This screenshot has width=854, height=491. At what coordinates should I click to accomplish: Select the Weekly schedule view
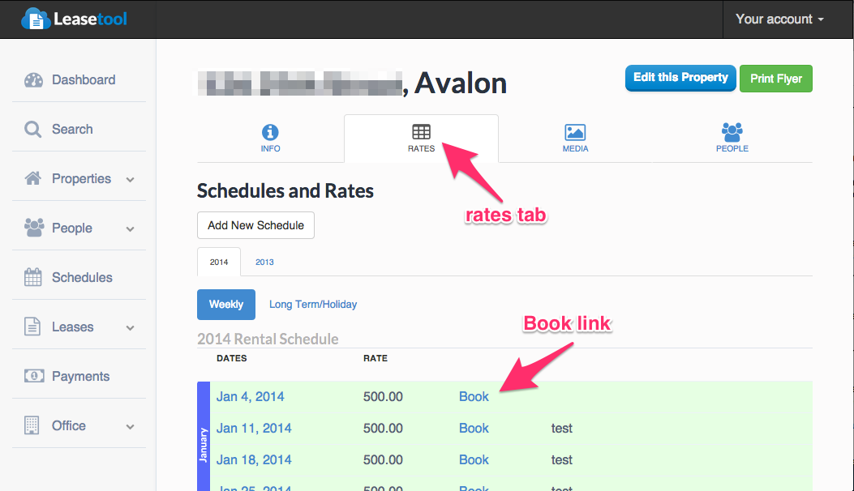coord(226,305)
